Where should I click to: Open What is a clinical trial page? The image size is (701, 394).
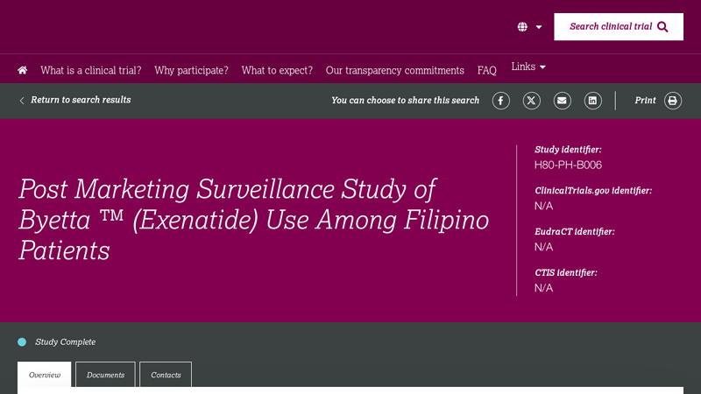[x=91, y=71]
